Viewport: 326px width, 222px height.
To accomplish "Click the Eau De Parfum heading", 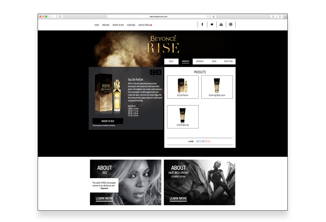I will pyautogui.click(x=135, y=80).
